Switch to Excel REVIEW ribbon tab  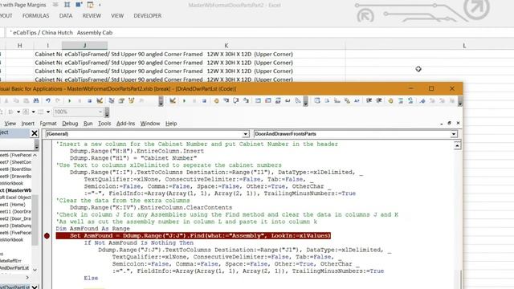[x=92, y=16]
